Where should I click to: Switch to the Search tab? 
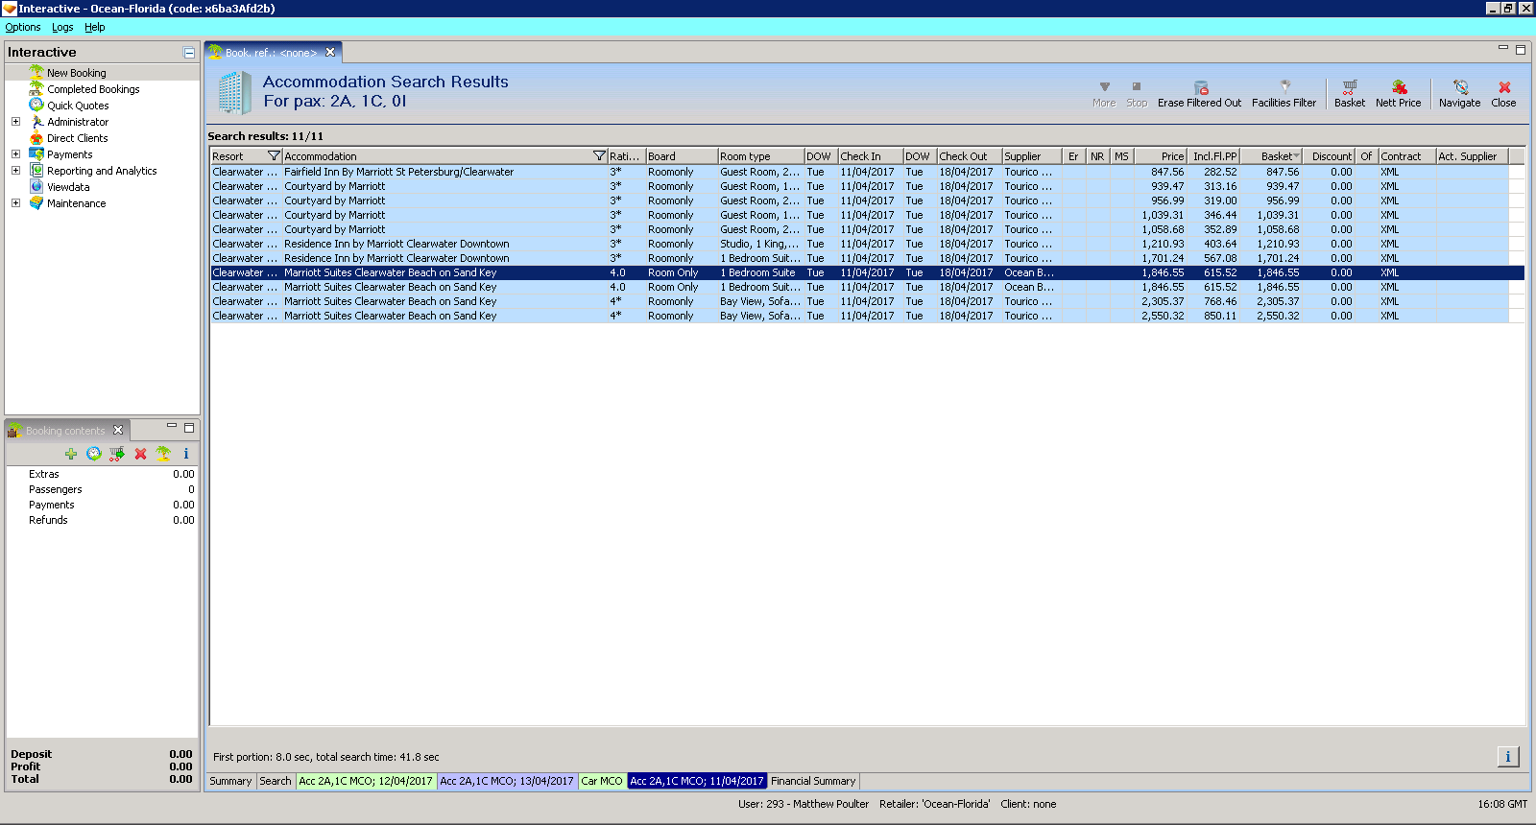[x=276, y=781]
